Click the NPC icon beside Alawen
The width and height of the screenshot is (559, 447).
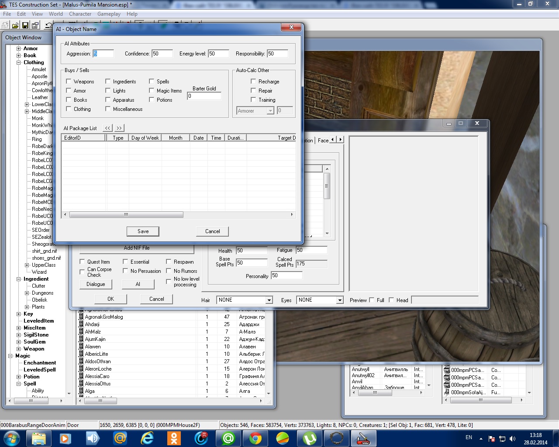(x=81, y=347)
